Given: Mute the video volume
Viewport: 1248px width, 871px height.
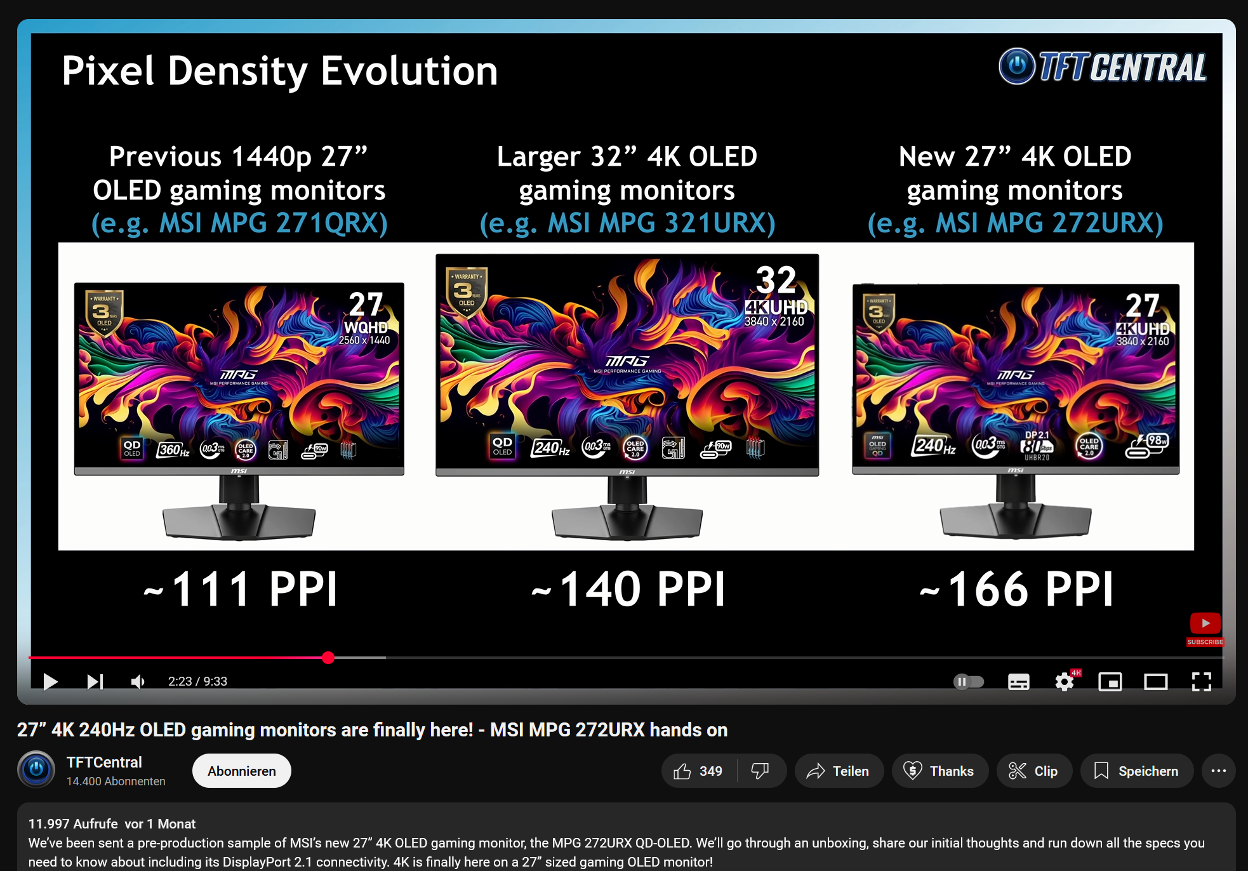Looking at the screenshot, I should [x=138, y=681].
